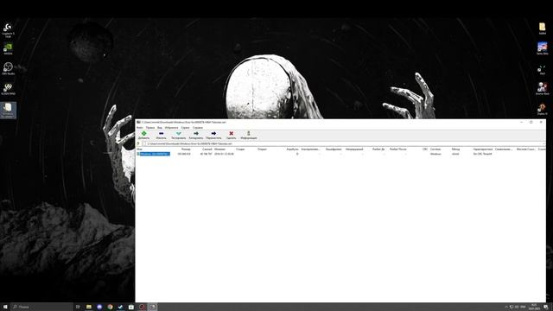Sort by Создан column header

(240, 149)
